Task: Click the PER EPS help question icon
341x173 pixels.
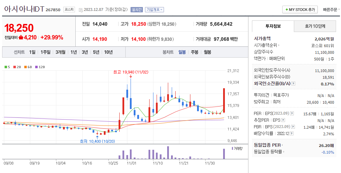Action: click(x=292, y=114)
